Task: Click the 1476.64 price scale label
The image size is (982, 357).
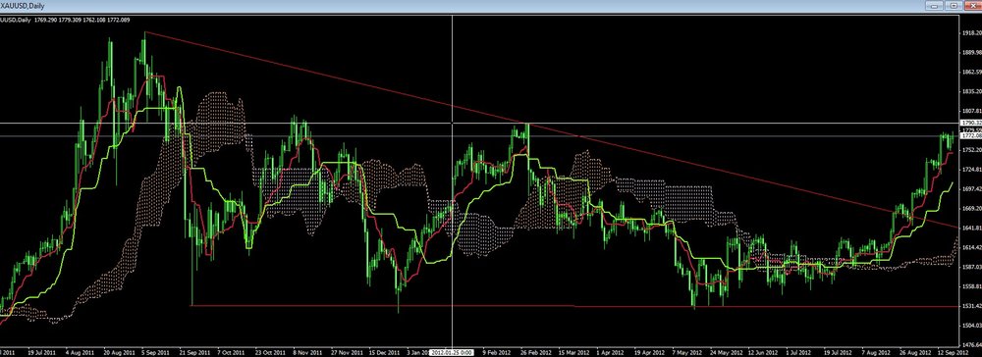Action: coord(971,344)
